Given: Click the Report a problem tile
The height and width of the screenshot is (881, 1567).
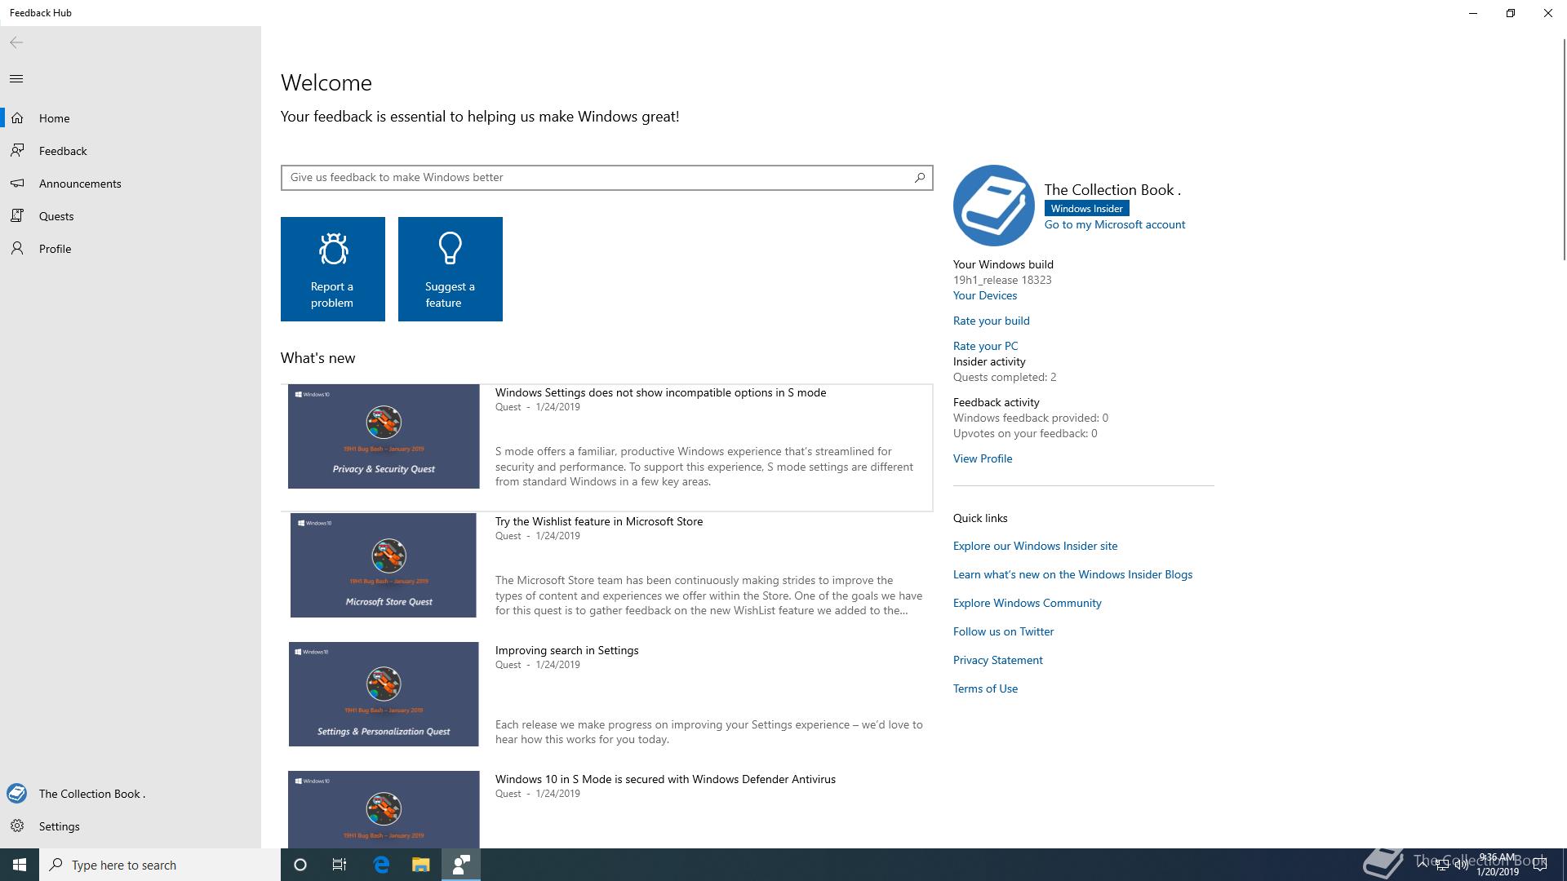Looking at the screenshot, I should point(333,269).
